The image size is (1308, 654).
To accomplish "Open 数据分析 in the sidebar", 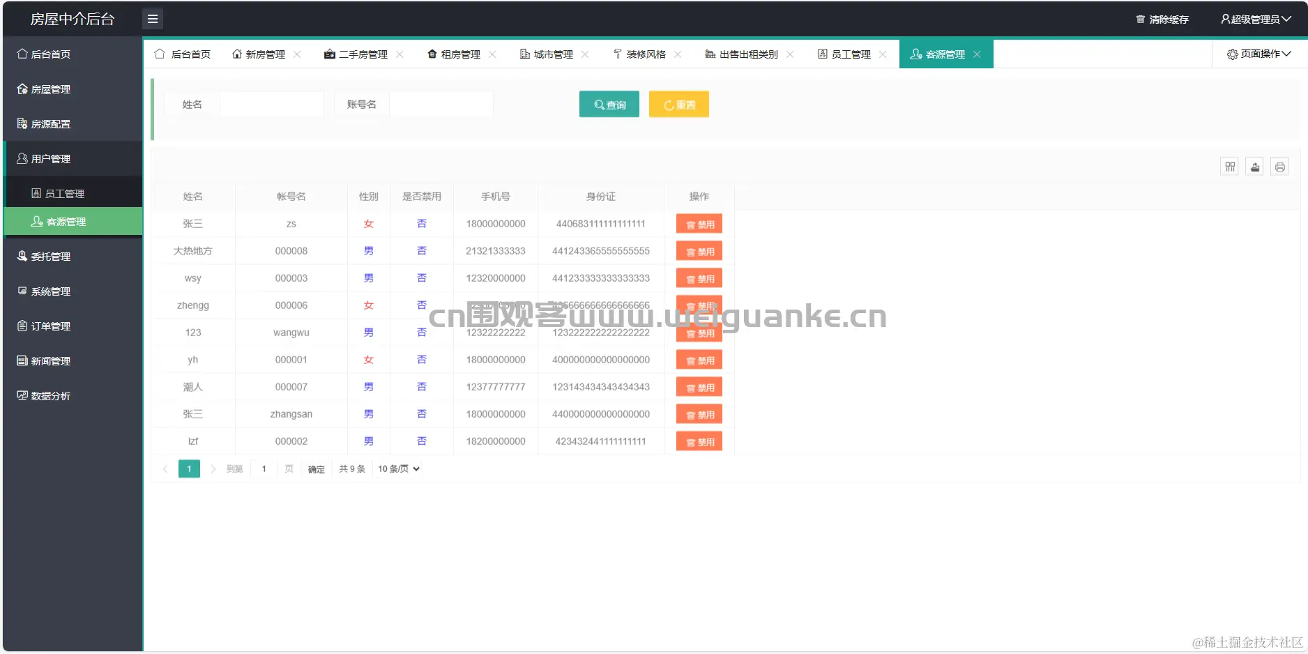I will click(73, 396).
